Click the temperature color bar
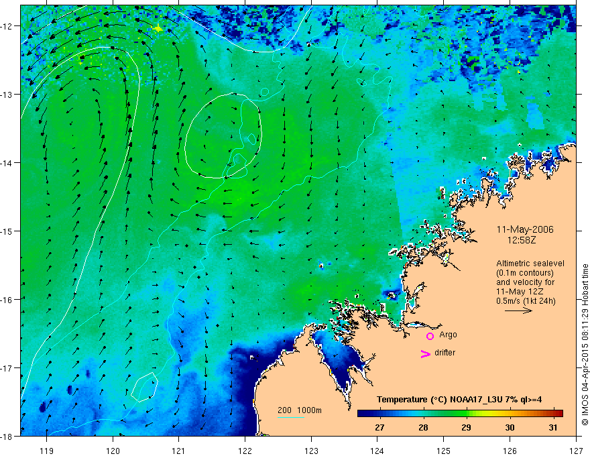 point(460,413)
